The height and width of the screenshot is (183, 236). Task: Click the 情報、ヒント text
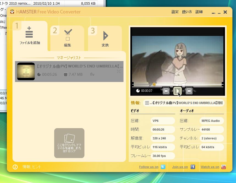(32, 167)
